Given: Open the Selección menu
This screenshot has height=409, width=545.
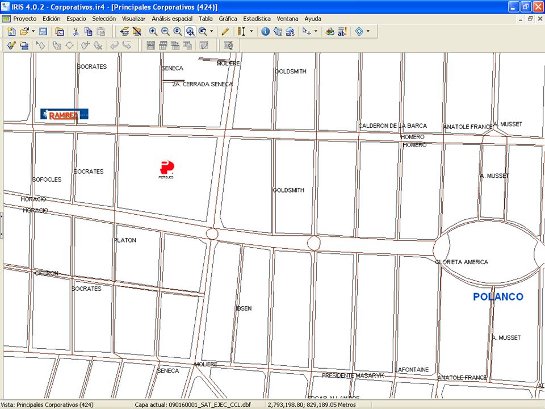Looking at the screenshot, I should [104, 19].
